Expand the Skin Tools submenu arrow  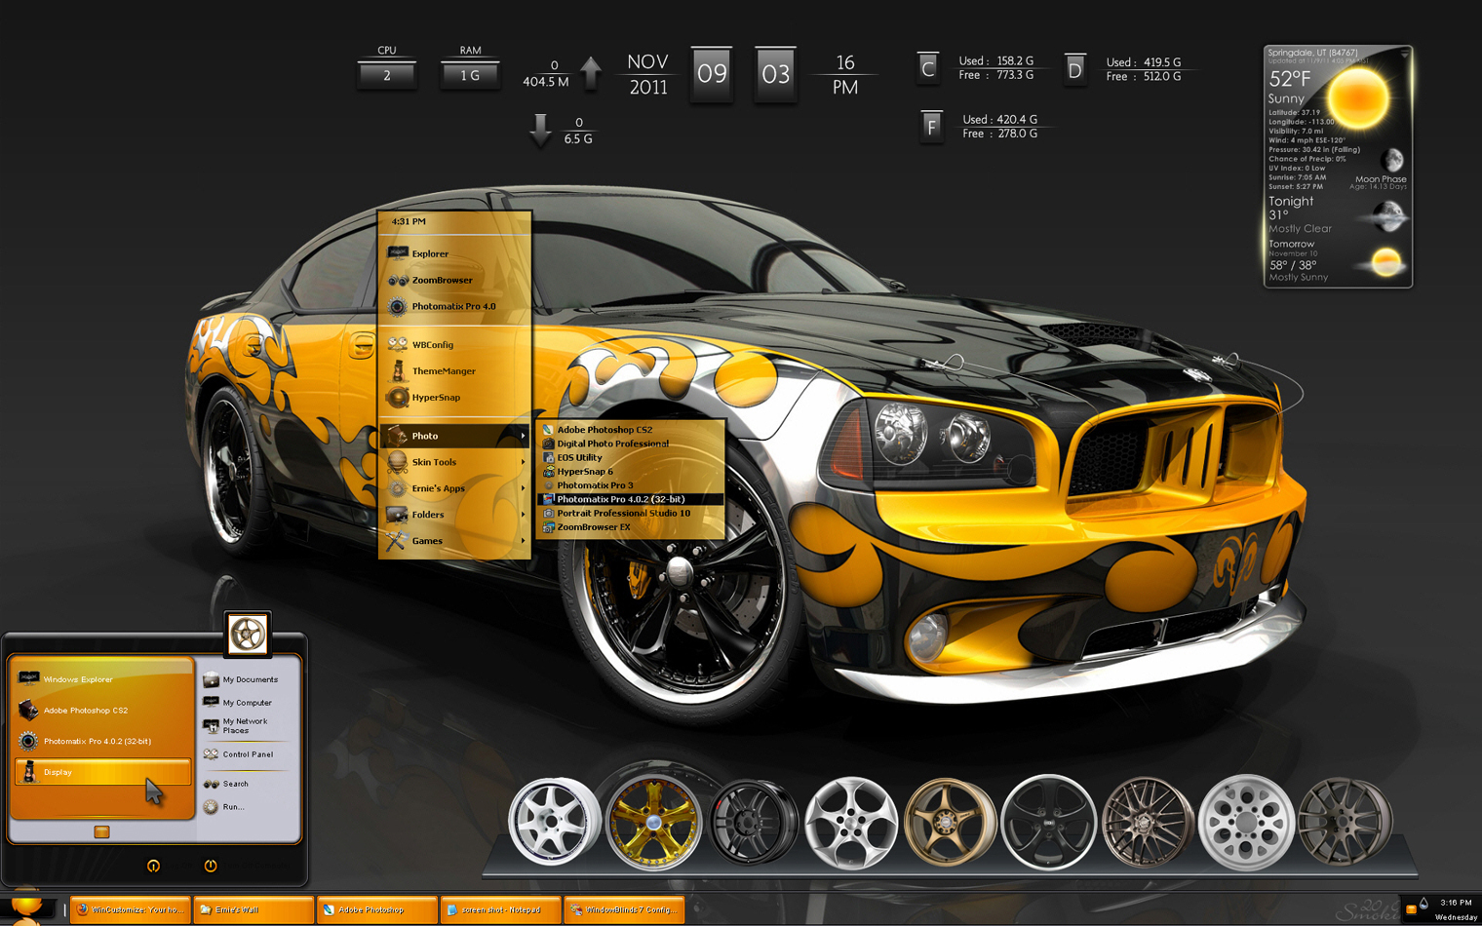pos(524,462)
